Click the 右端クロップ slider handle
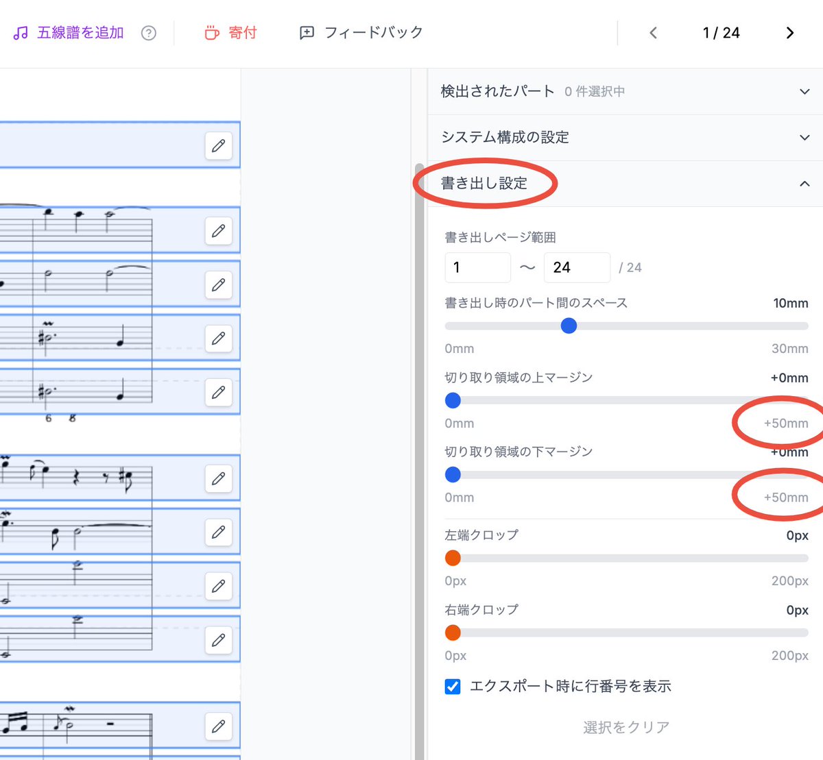Screen dimensions: 823x760 coord(453,633)
